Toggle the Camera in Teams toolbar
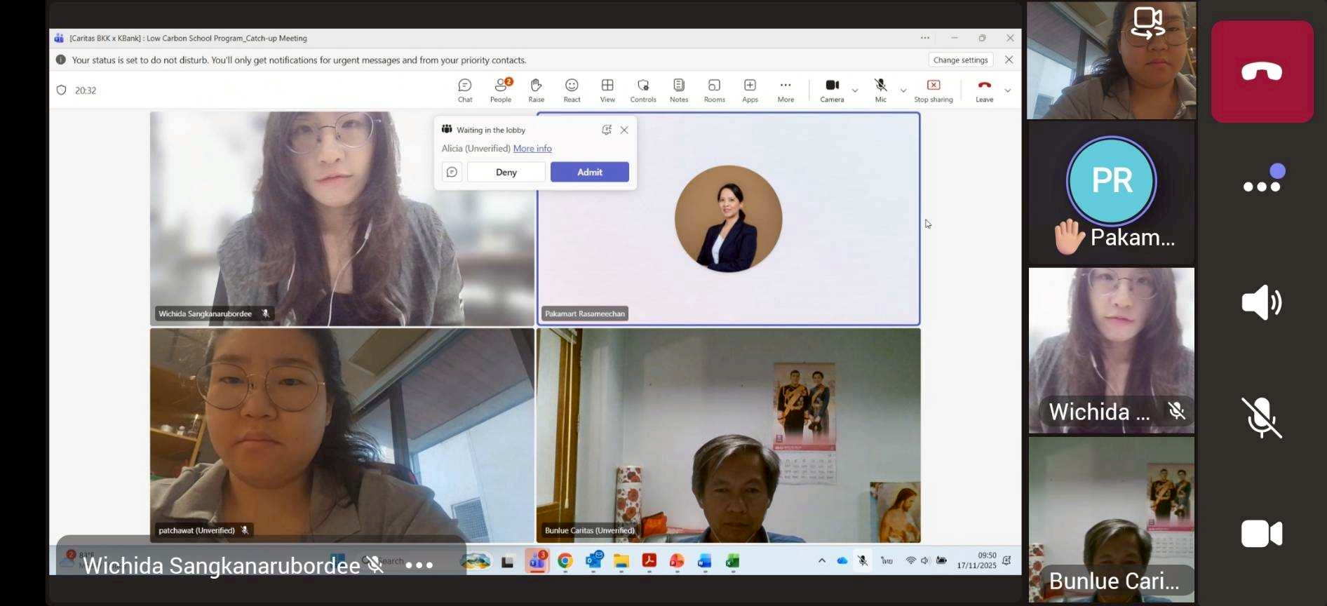Viewport: 1327px width, 606px height. tap(832, 90)
